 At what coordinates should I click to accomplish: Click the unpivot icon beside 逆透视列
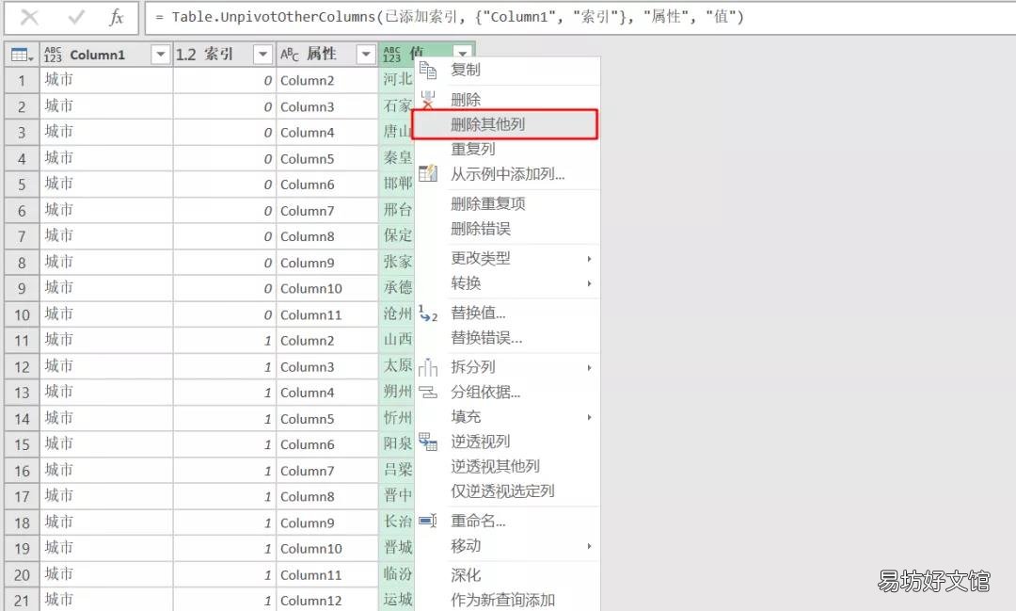pyautogui.click(x=428, y=442)
